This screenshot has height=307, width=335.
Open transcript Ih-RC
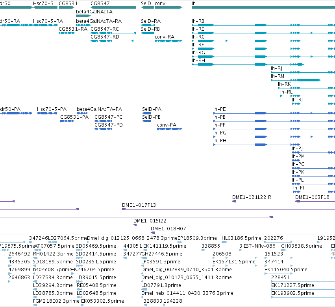[x=198, y=37]
